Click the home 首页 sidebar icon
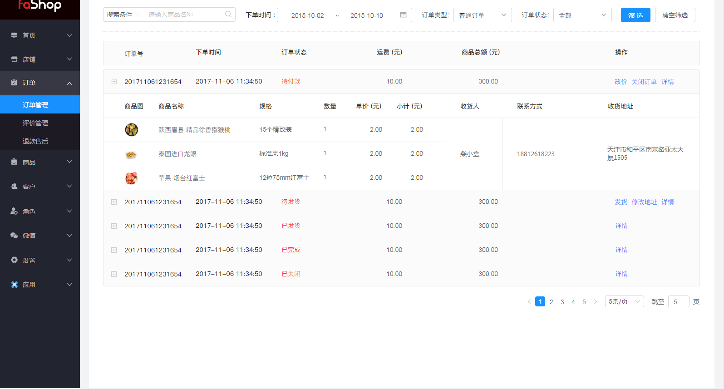Screen dimensions: 724x389 coord(14,35)
